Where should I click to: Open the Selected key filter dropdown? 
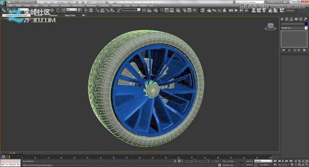tap(263, 161)
